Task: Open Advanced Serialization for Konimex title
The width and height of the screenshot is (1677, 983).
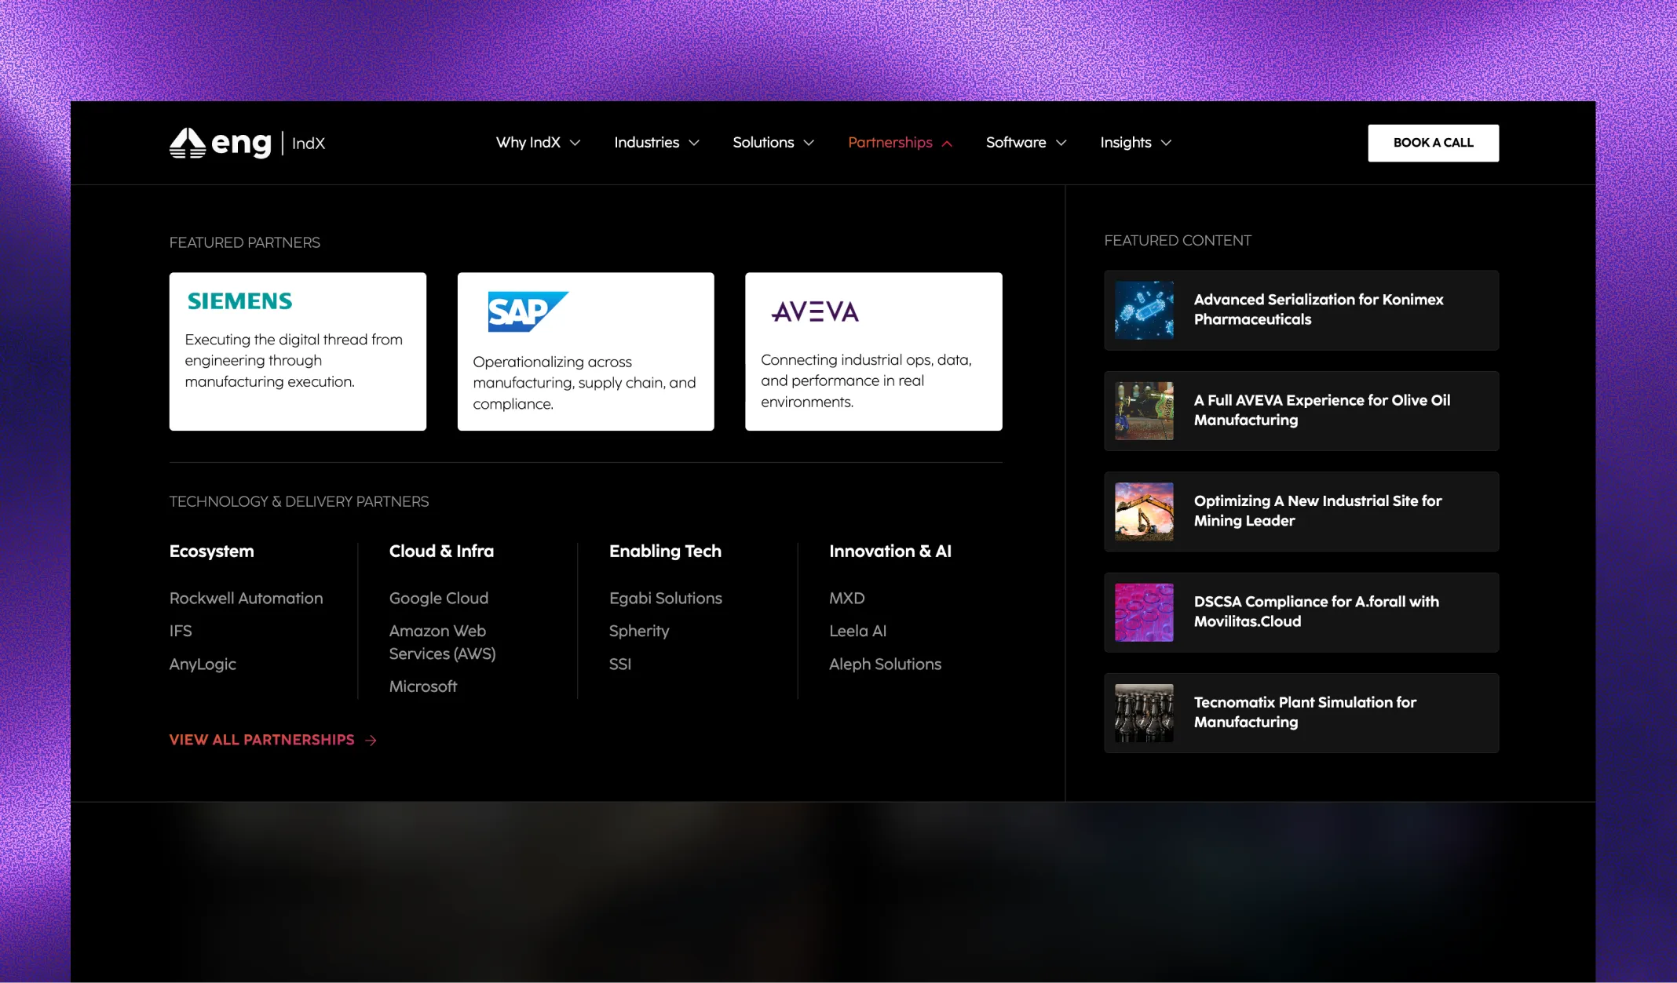Action: (1319, 309)
